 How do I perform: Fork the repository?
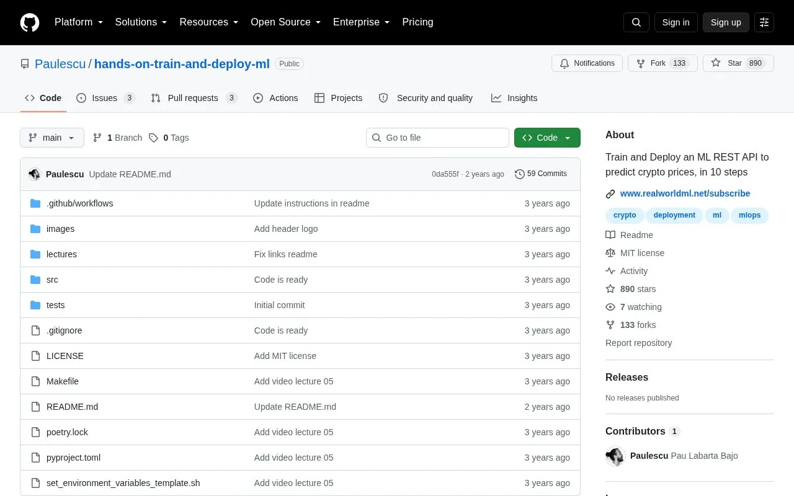click(662, 63)
